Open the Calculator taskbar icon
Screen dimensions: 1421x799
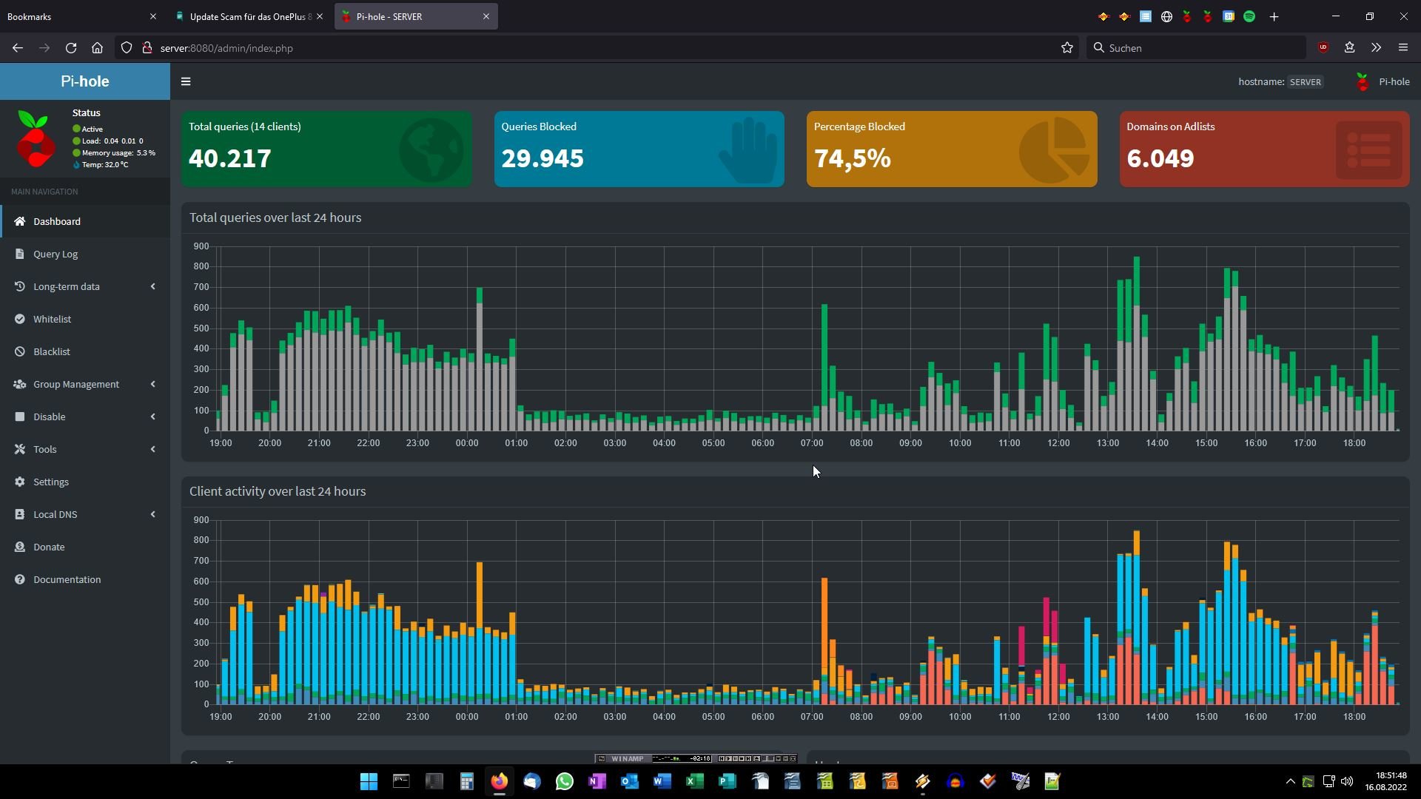coord(466,781)
